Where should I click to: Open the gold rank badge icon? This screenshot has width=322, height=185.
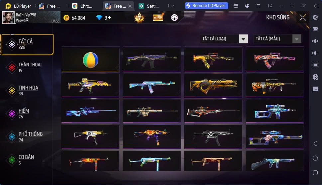coord(139,18)
